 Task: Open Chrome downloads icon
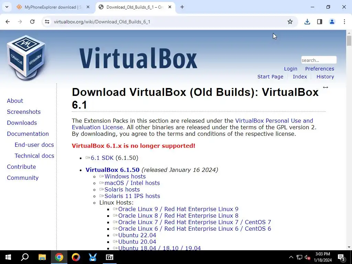307,22
